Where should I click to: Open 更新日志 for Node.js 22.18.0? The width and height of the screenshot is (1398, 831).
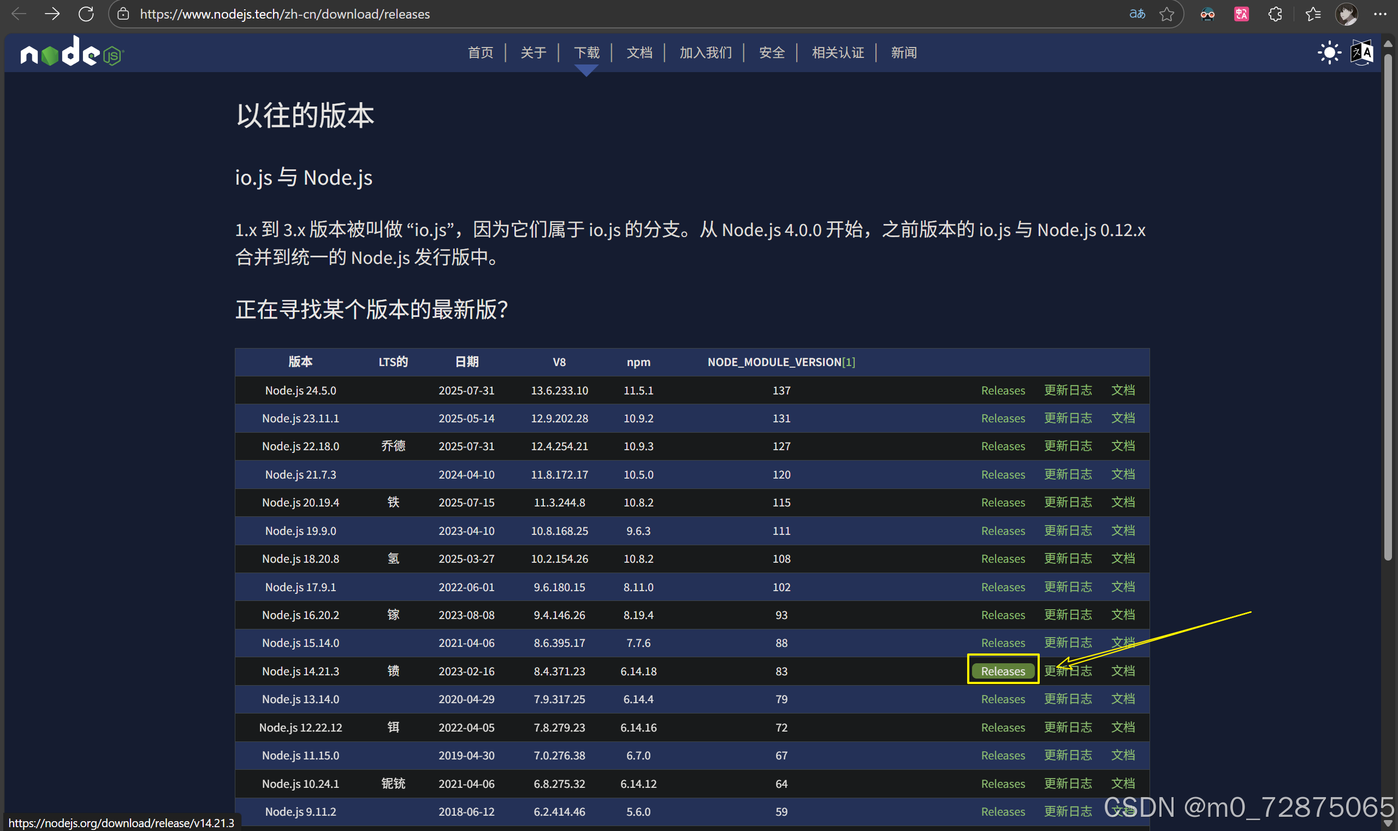[x=1067, y=446]
